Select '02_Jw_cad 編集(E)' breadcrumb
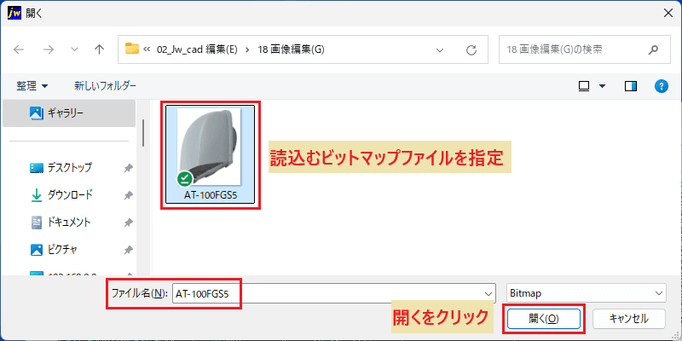The image size is (682, 341). (x=197, y=49)
